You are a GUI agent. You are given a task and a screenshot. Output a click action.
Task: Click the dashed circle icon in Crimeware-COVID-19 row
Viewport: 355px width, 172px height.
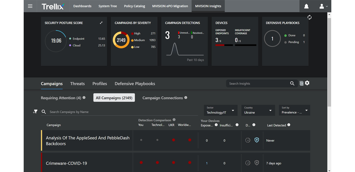pos(248,163)
